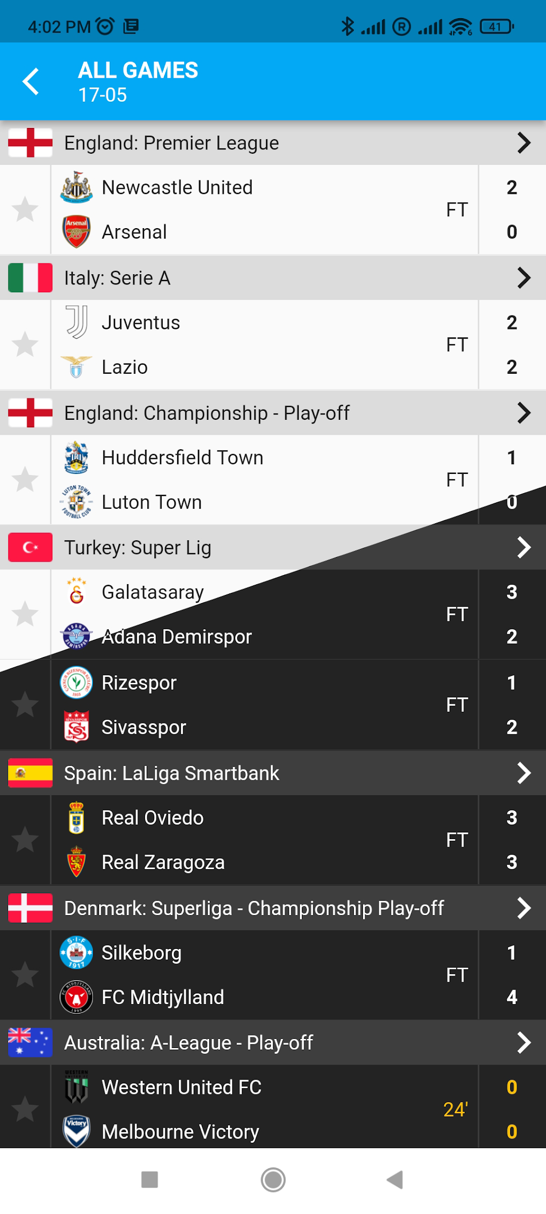The image size is (546, 1214).
Task: Tap the FC Midtjylland crest
Action: tap(77, 997)
